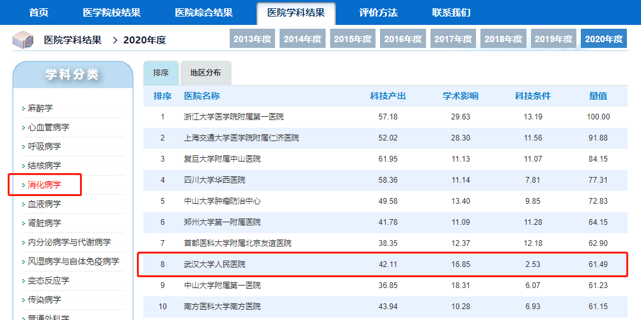Image resolution: width=641 pixels, height=320 pixels.
Task: Open the 结核病学 category
Action: click(44, 165)
